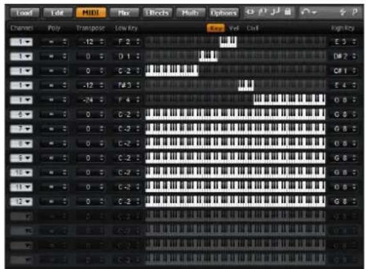Adjust the C#1 high key stepper
The image size is (366, 269).
[354, 71]
